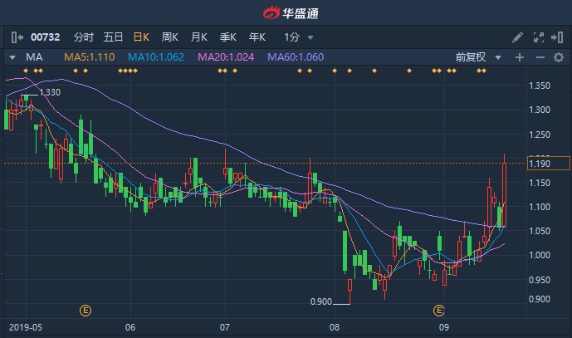Click the collapse panel icon at top right
This screenshot has height=338, width=572.
click(558, 37)
